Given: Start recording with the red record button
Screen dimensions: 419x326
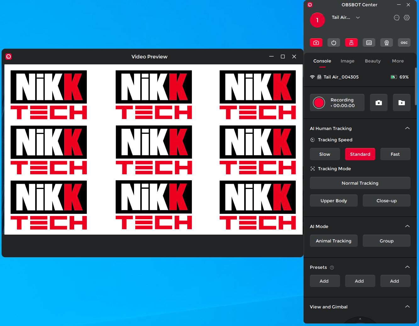Looking at the screenshot, I should (x=319, y=103).
